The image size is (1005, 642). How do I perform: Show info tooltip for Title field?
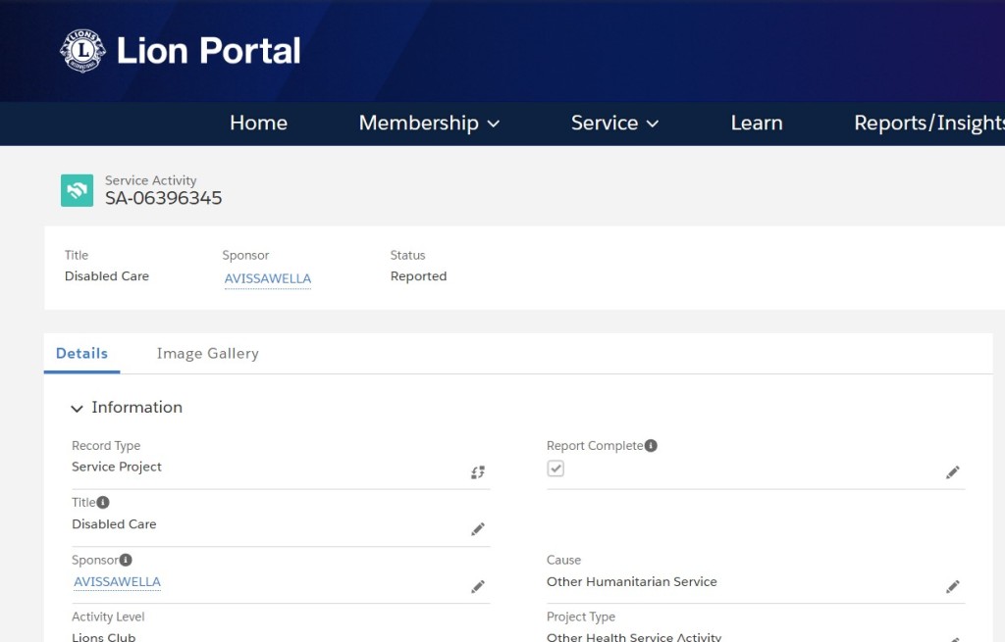[x=102, y=503]
